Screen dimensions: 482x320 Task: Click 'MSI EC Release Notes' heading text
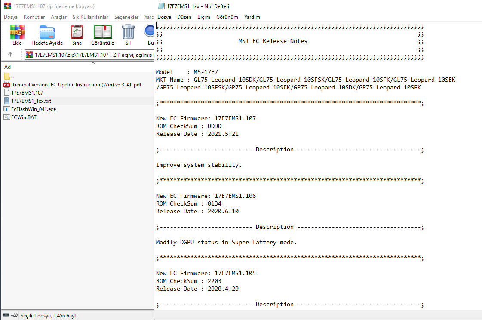(273, 41)
